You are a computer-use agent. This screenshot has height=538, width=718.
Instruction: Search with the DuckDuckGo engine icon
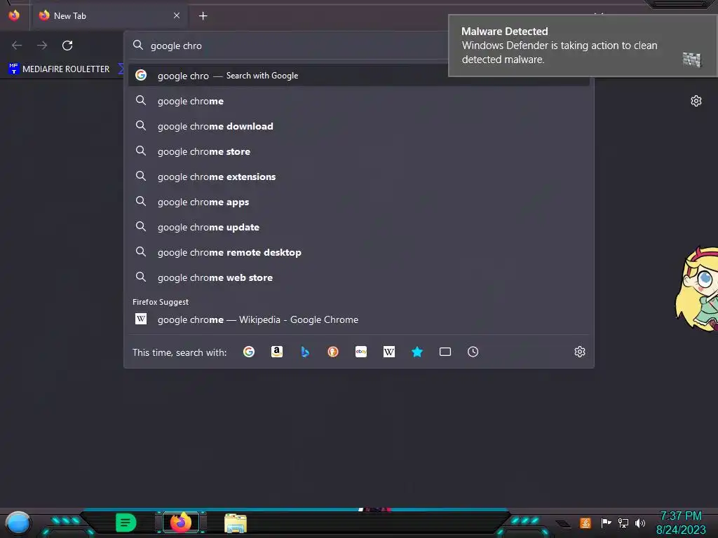333,352
